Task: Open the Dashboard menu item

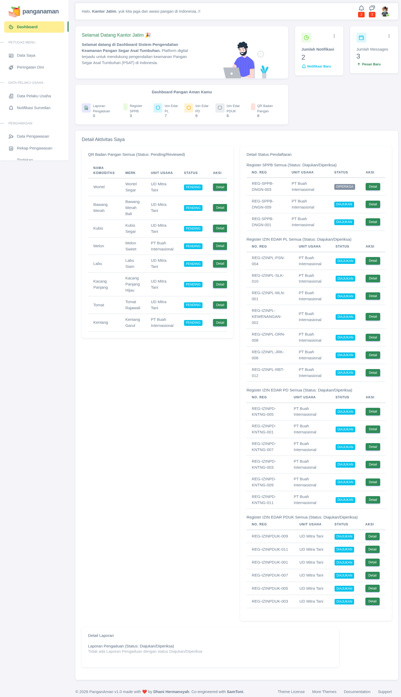Action: click(34, 27)
